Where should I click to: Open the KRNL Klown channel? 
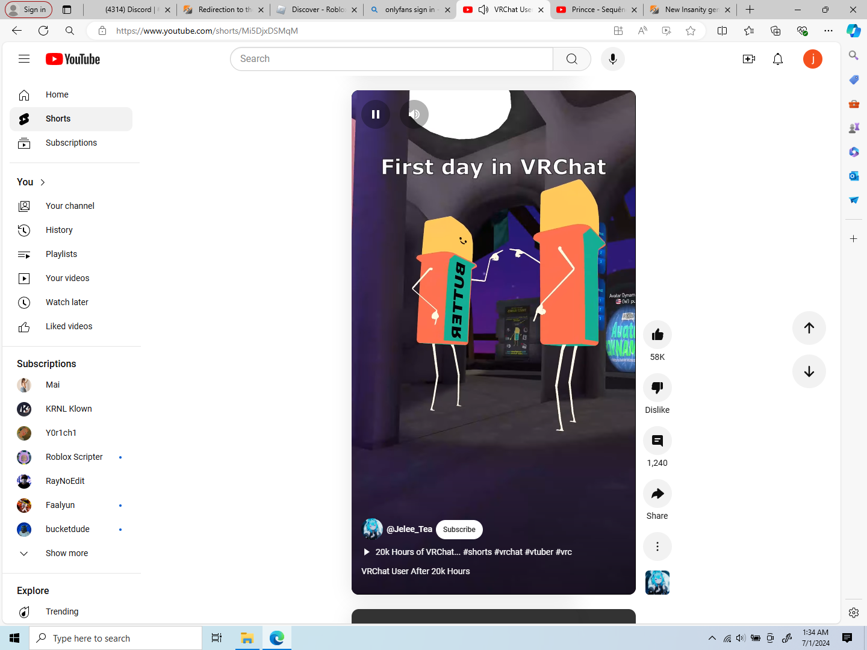[x=71, y=409]
